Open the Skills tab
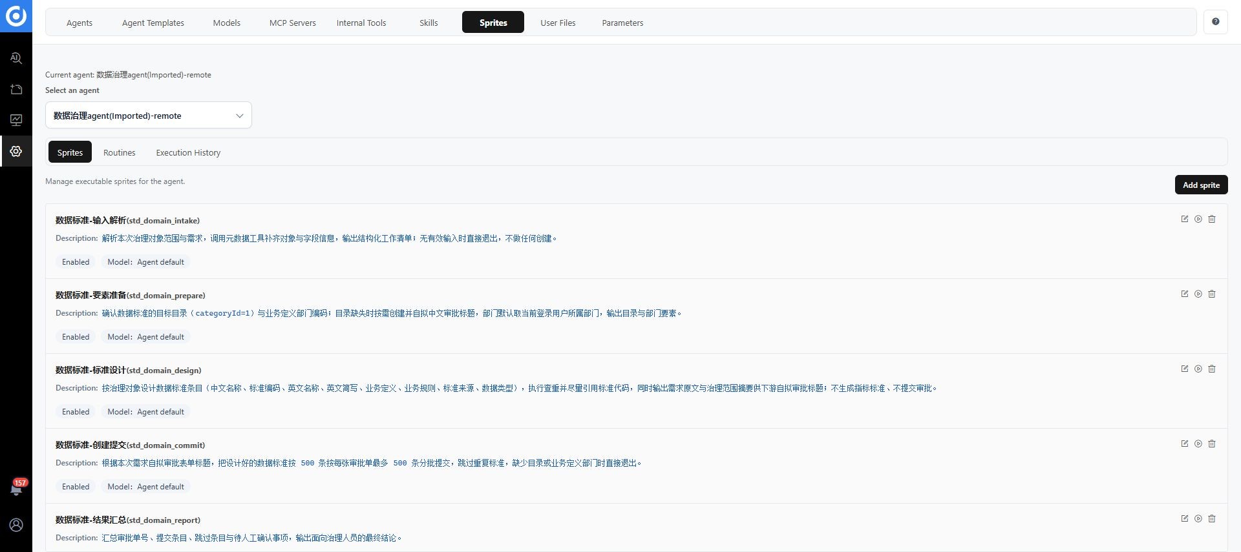The image size is (1241, 552). coord(429,23)
